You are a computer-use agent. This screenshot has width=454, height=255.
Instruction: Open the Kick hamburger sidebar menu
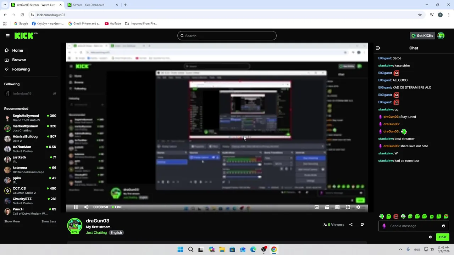point(7,36)
